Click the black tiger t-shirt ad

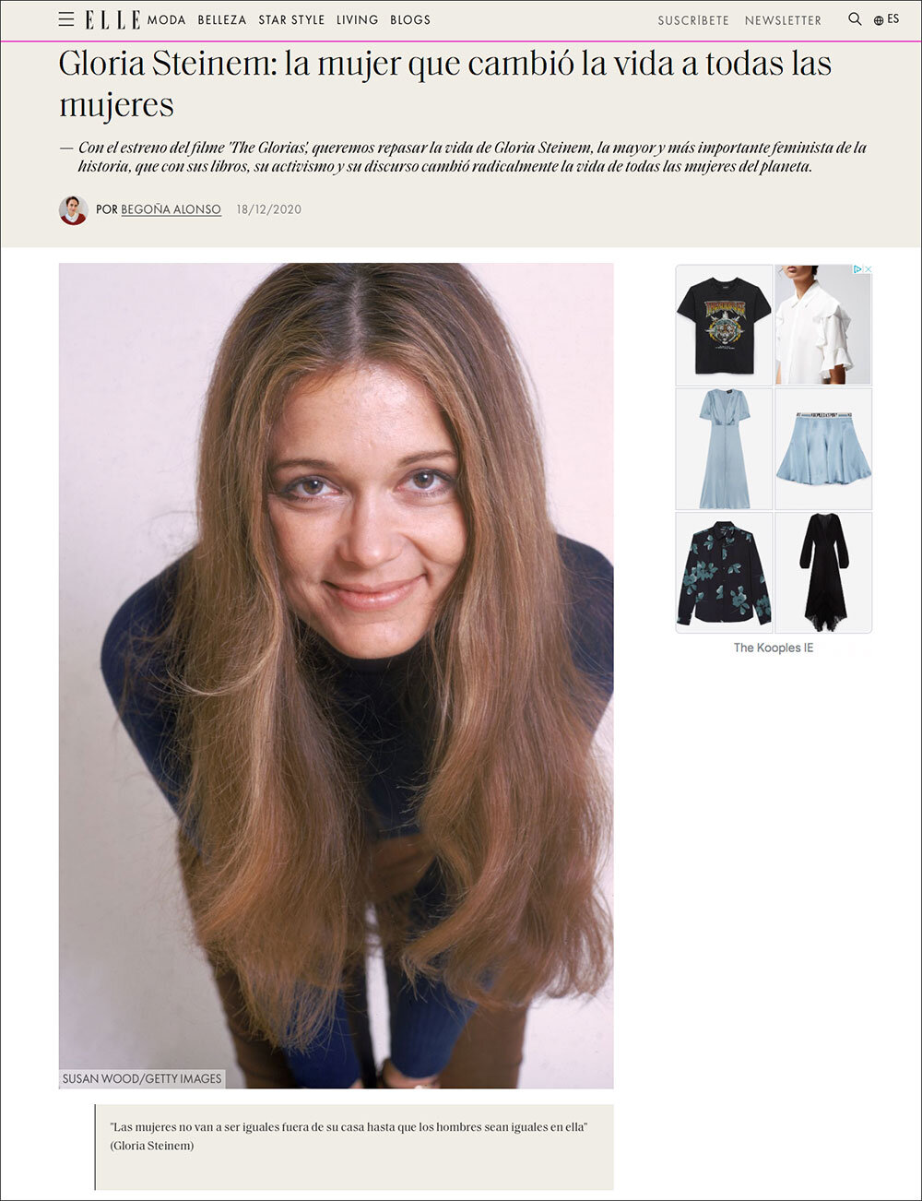724,325
